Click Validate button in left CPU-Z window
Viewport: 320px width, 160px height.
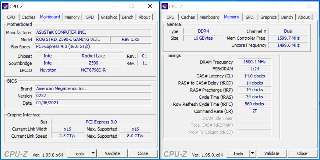pos(112,154)
